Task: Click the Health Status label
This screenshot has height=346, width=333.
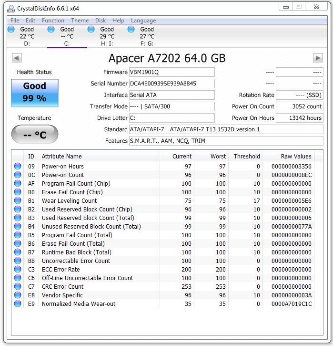Action: click(34, 72)
